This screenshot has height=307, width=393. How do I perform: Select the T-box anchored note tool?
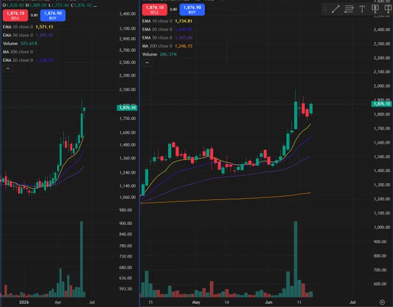(x=388, y=8)
